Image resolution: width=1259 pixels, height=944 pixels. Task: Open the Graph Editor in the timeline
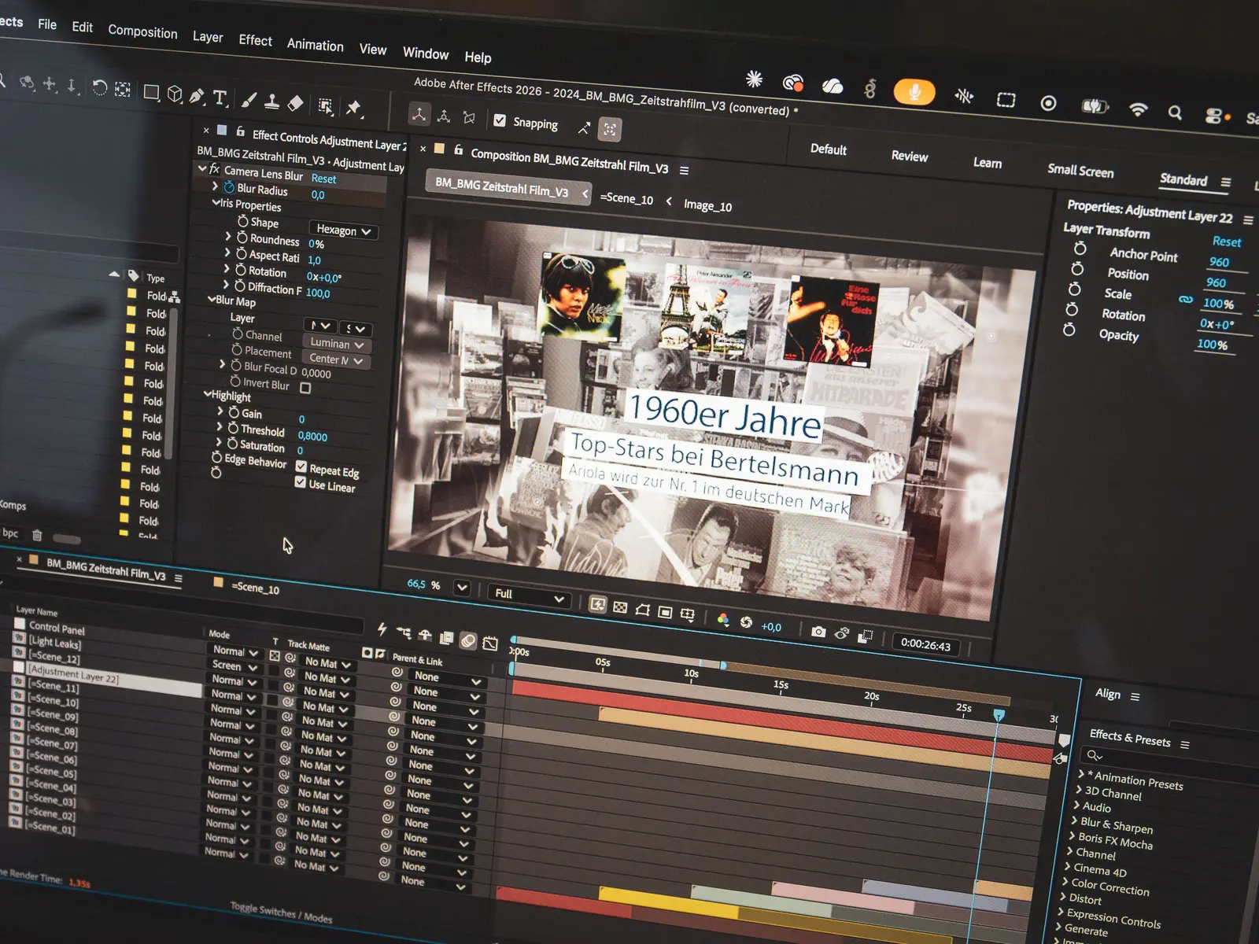coord(489,643)
